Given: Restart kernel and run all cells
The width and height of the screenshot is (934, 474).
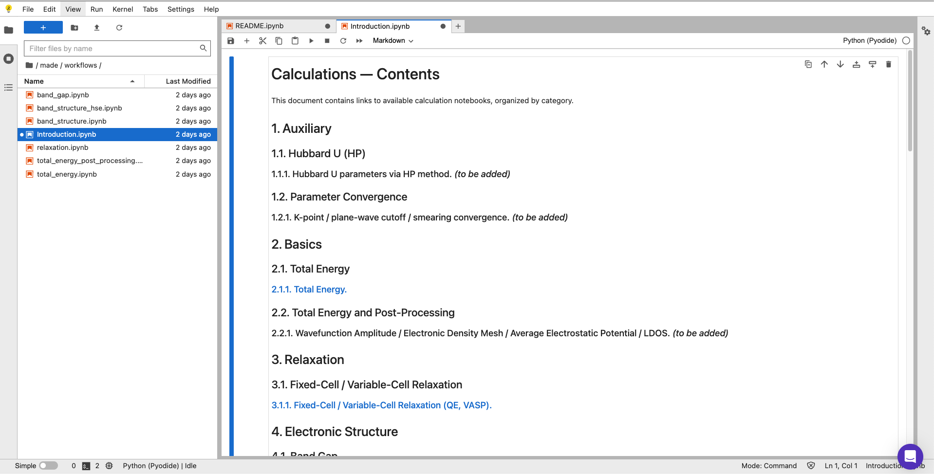Looking at the screenshot, I should click(359, 41).
